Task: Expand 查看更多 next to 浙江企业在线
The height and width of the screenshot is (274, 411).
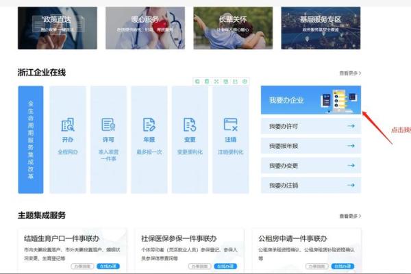Action: click(x=350, y=73)
